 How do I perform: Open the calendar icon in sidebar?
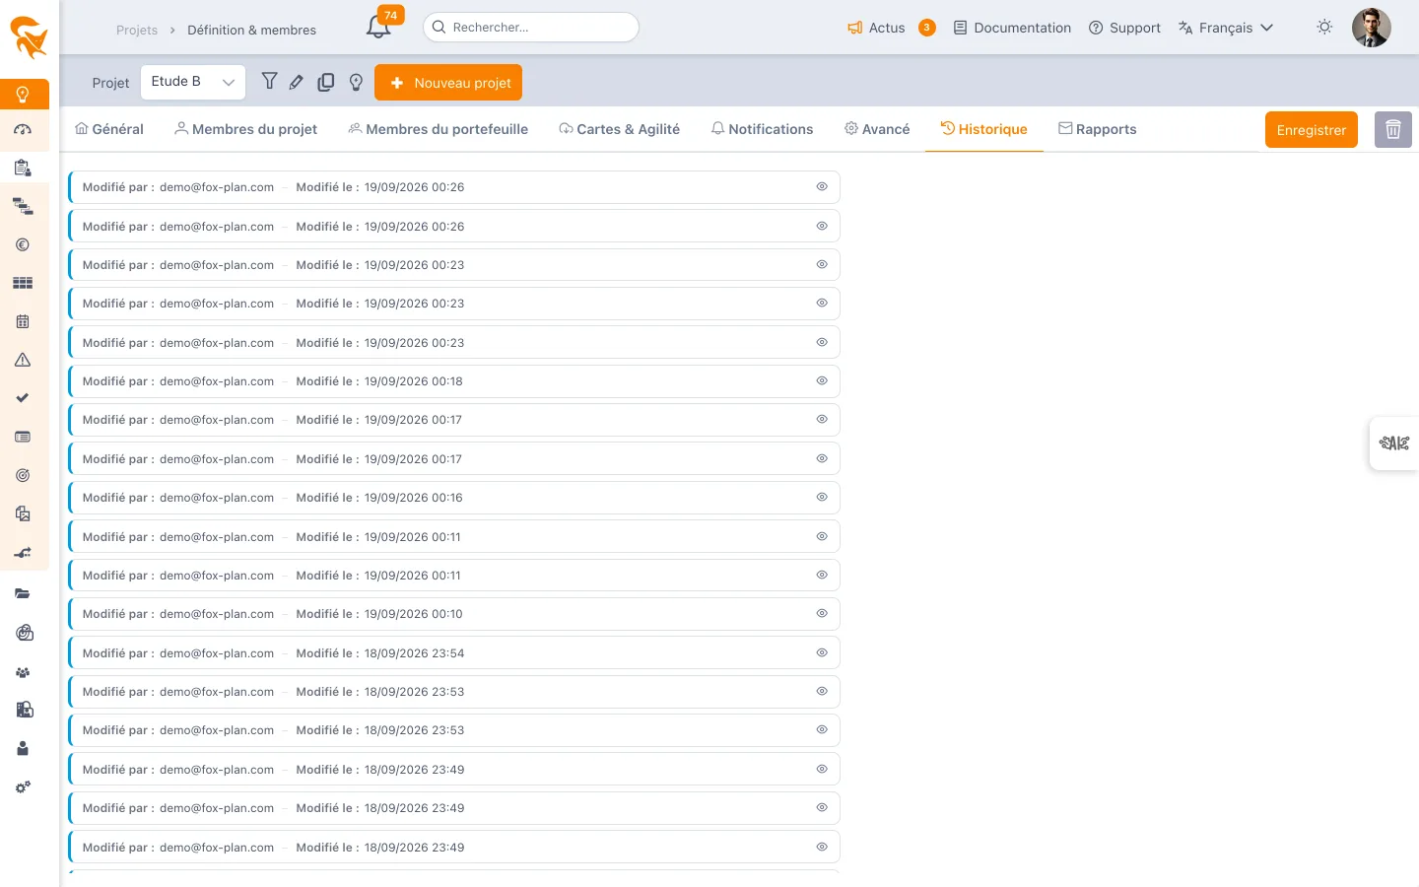(x=23, y=322)
